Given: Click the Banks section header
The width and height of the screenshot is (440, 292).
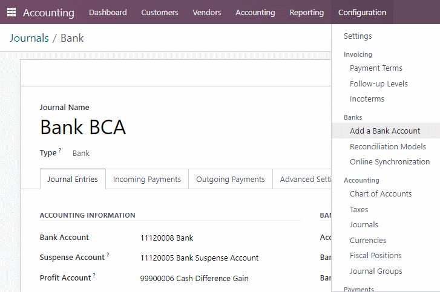Looking at the screenshot, I should (353, 117).
